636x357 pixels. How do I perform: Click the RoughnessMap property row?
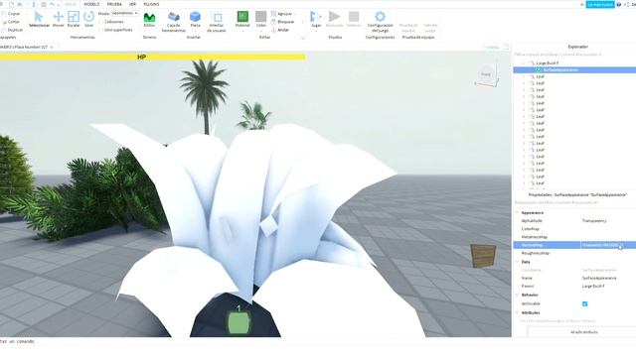click(574, 253)
